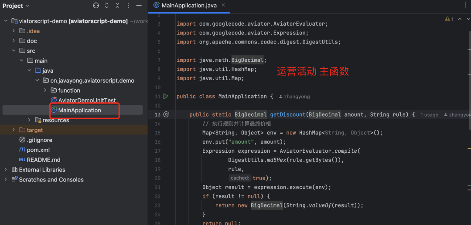This screenshot has height=225, width=471.
Task: Click the Collapse All icon in Project panel
Action: pos(117,5)
